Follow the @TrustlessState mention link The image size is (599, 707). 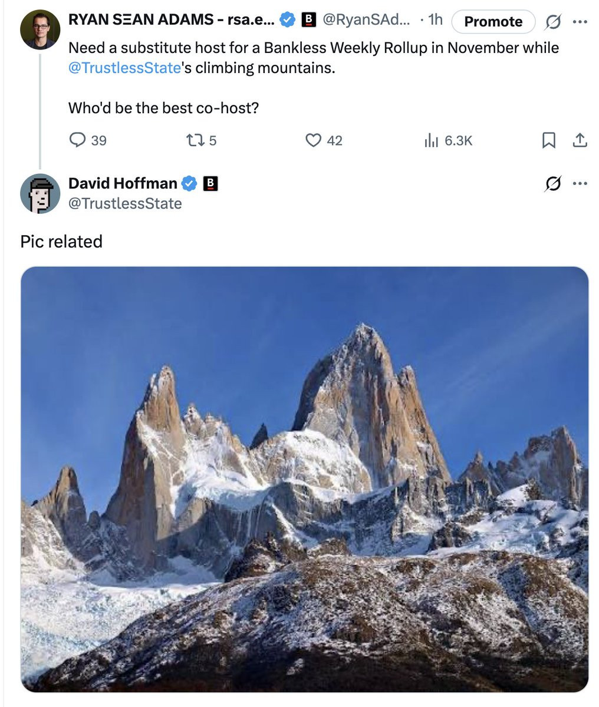124,68
